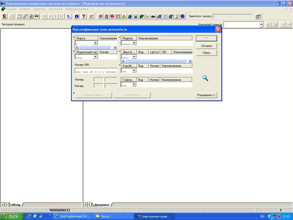Click the blank new document icon

(x=19, y=16)
